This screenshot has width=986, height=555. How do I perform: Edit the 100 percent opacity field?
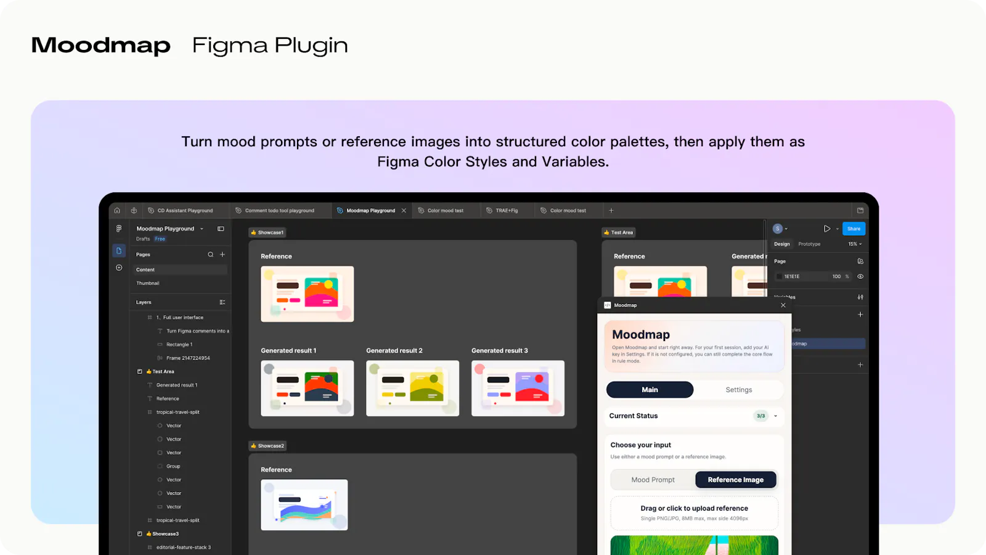(x=836, y=277)
